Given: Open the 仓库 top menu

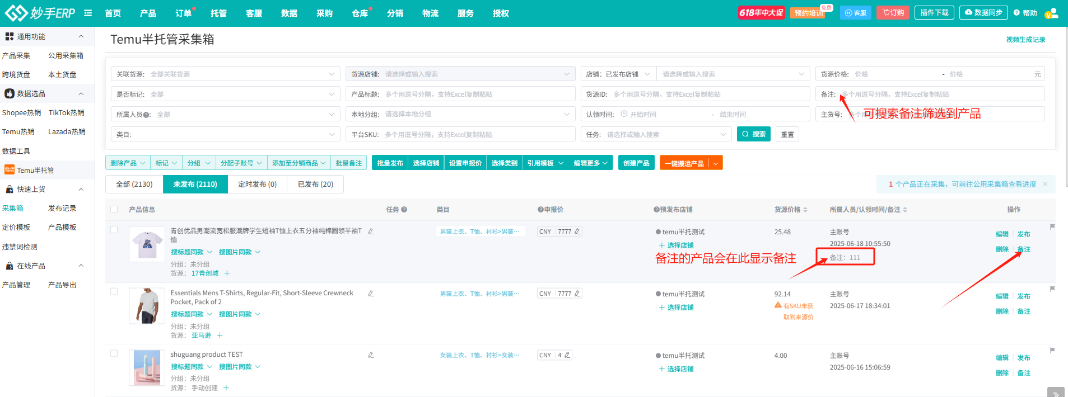Looking at the screenshot, I should [x=360, y=13].
